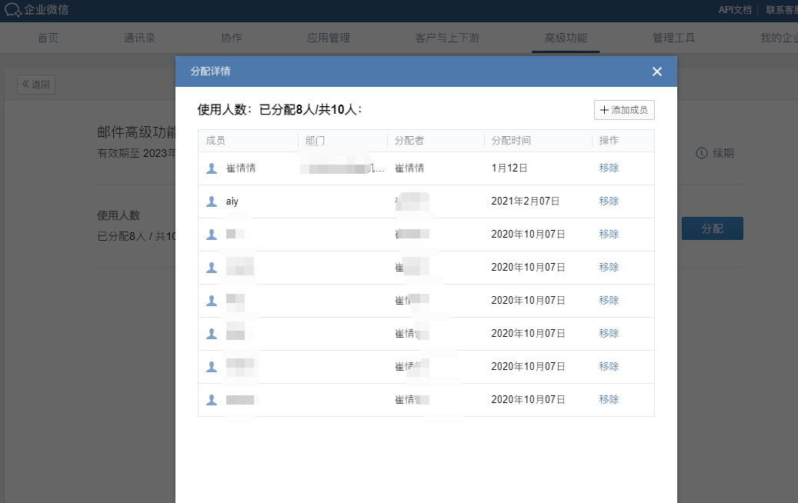Click 移除 link on the 崔倩倩 row
The height and width of the screenshot is (503, 798).
coord(609,167)
